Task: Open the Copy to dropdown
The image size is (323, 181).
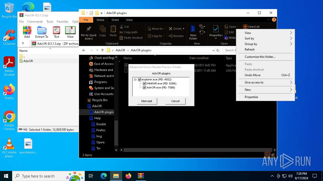Action: point(156,36)
